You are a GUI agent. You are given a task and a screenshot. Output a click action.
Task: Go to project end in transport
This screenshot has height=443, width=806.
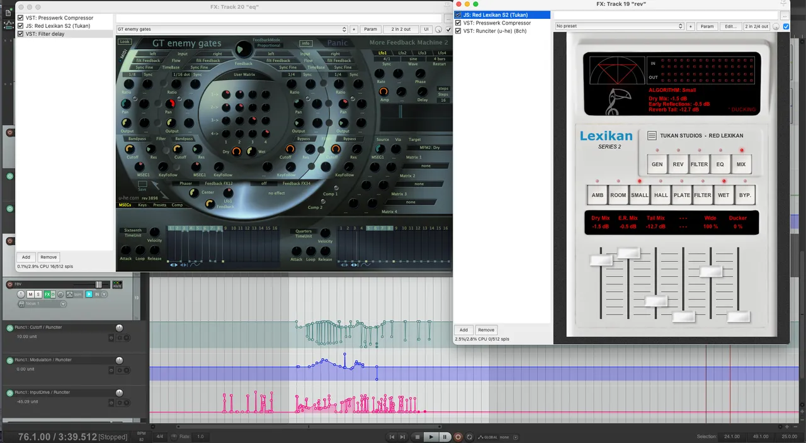[402, 437]
